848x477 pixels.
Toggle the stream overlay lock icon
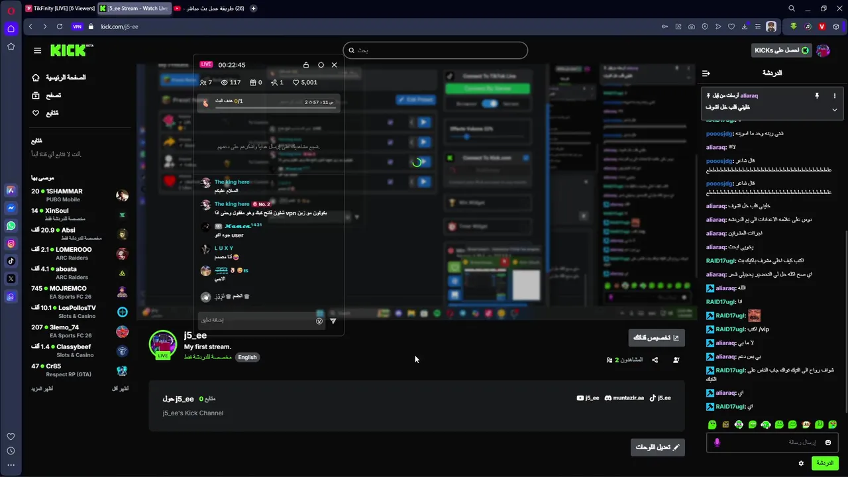tap(306, 65)
